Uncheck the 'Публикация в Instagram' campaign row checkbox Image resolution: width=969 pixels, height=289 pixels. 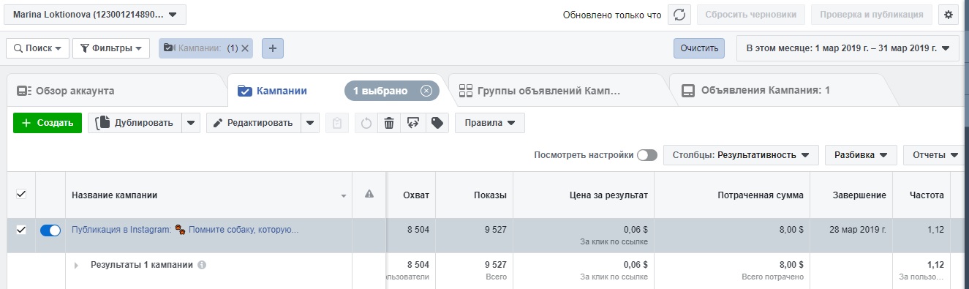(x=21, y=230)
